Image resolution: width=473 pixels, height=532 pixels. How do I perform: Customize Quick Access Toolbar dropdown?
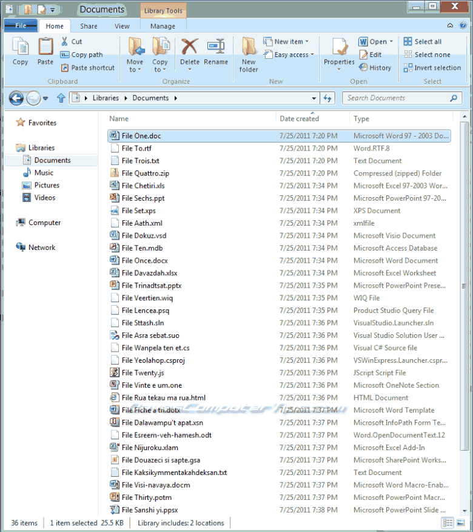coord(53,10)
